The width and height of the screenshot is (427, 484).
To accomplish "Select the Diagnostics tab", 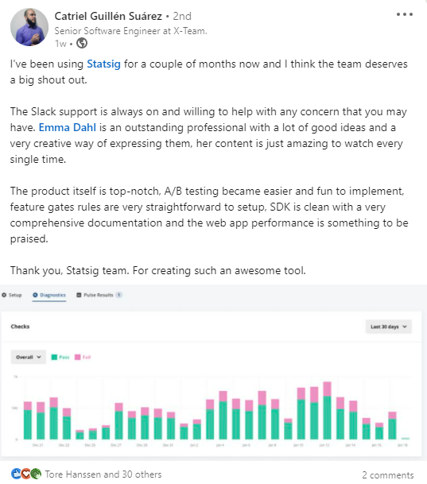I will [x=49, y=295].
